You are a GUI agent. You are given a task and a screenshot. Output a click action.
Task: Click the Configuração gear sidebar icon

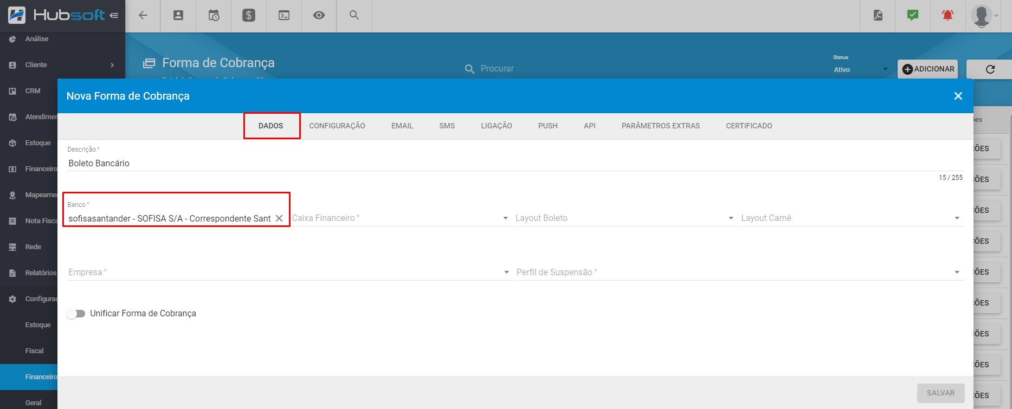coord(12,299)
